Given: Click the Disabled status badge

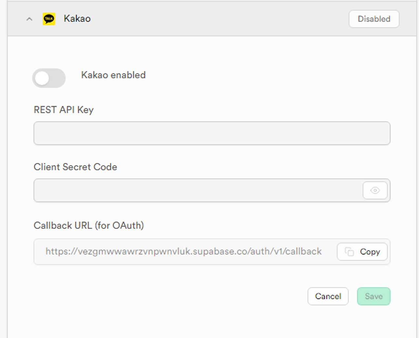Looking at the screenshot, I should [x=374, y=19].
